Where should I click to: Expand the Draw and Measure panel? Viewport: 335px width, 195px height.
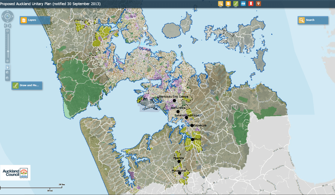pos(27,86)
